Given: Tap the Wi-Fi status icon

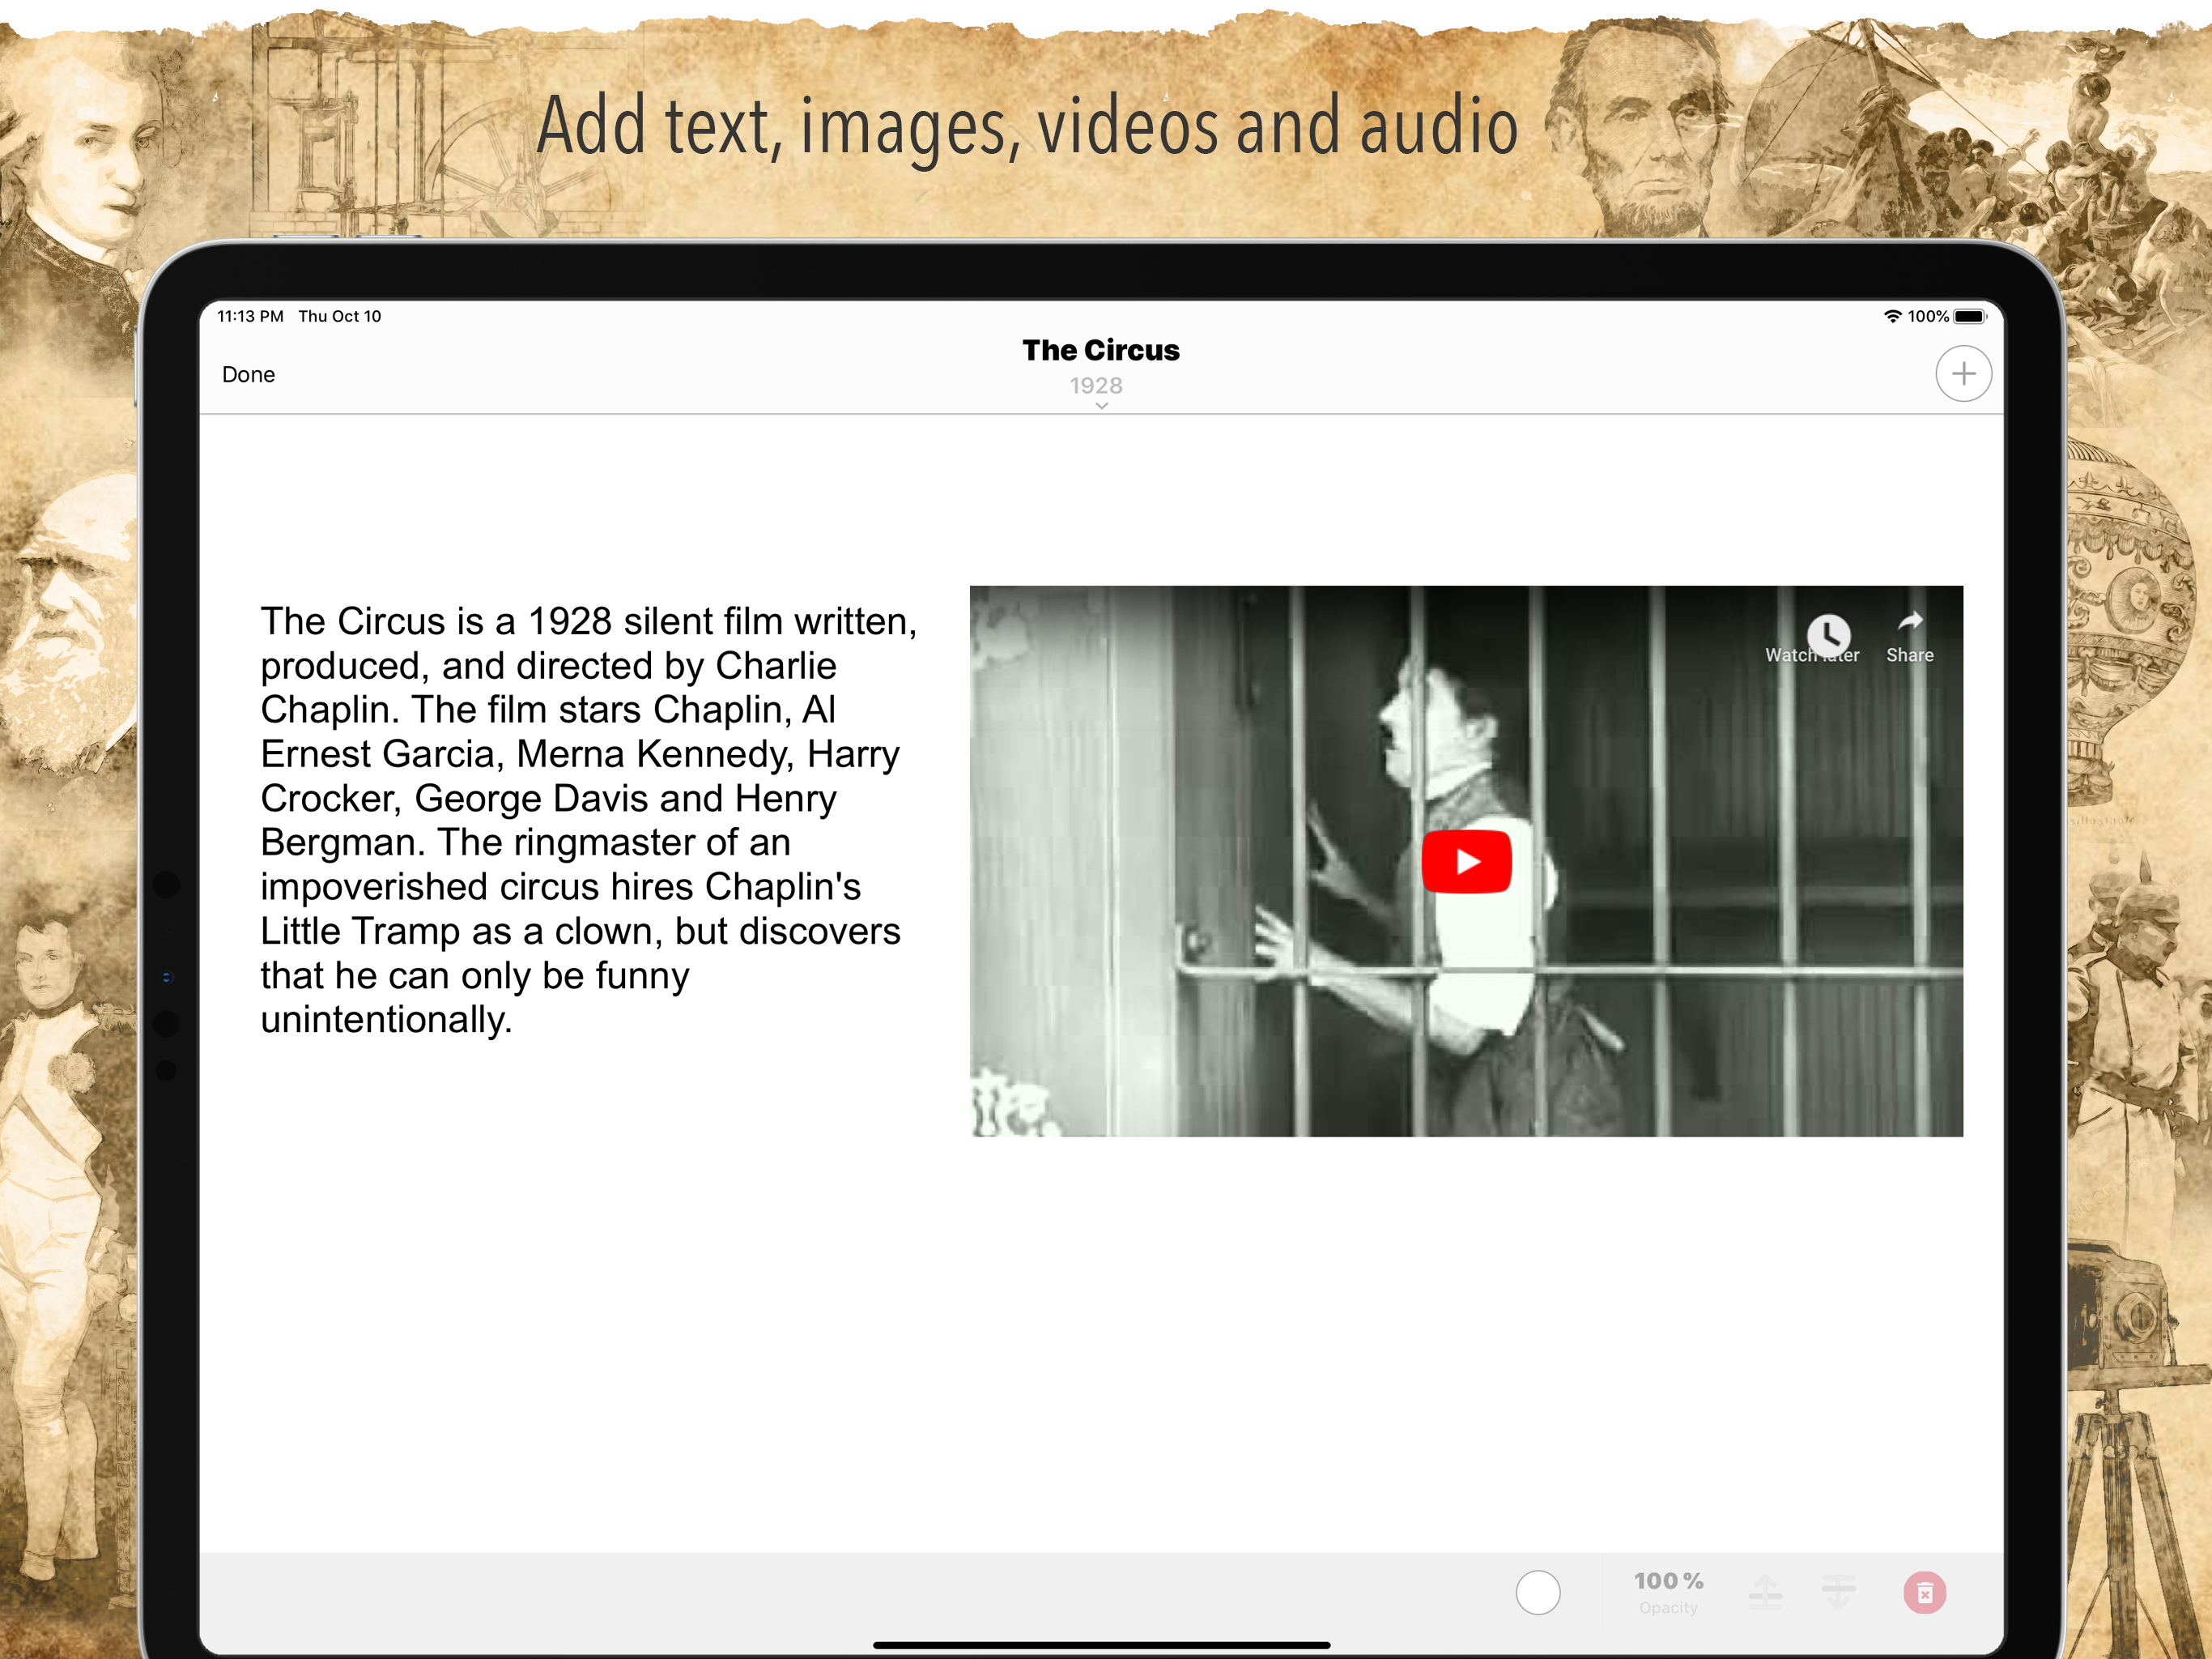Looking at the screenshot, I should [1892, 316].
